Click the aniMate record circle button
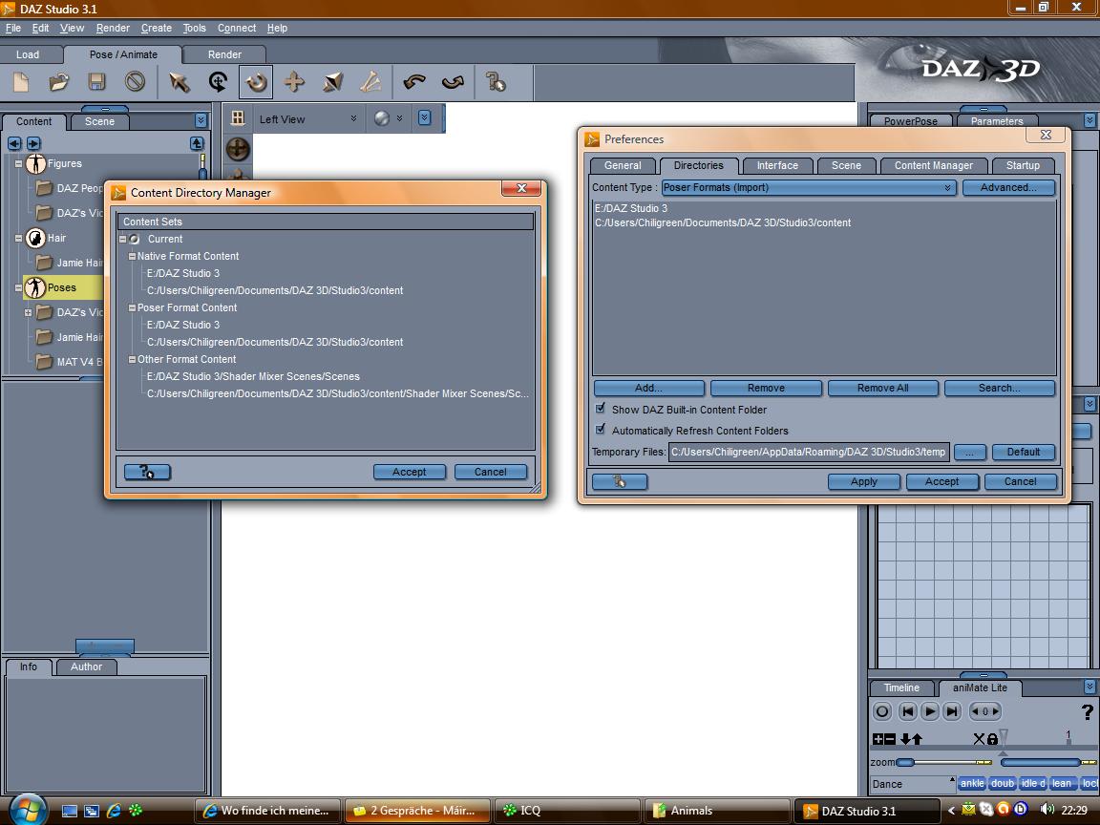 pyautogui.click(x=882, y=711)
